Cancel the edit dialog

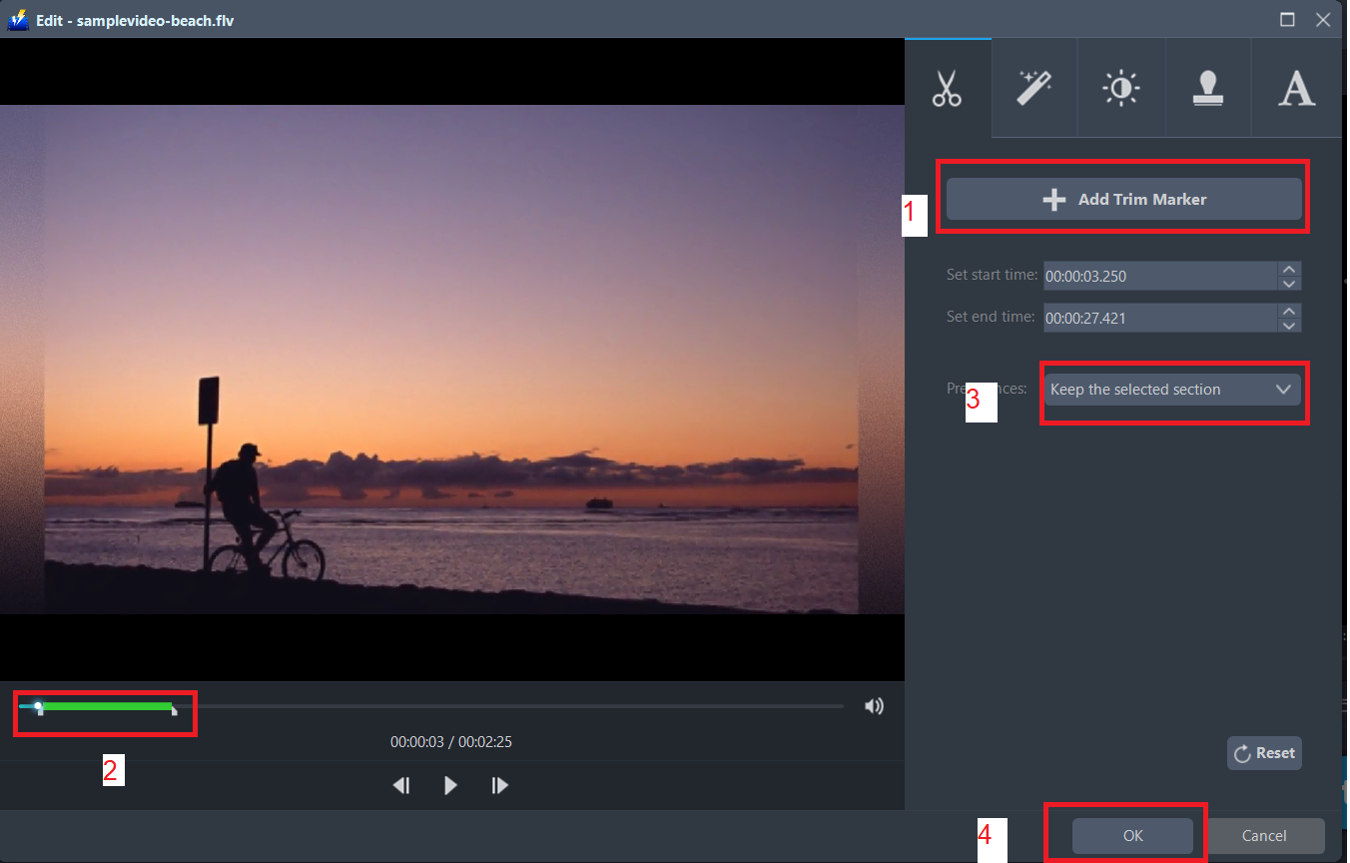tap(1264, 836)
